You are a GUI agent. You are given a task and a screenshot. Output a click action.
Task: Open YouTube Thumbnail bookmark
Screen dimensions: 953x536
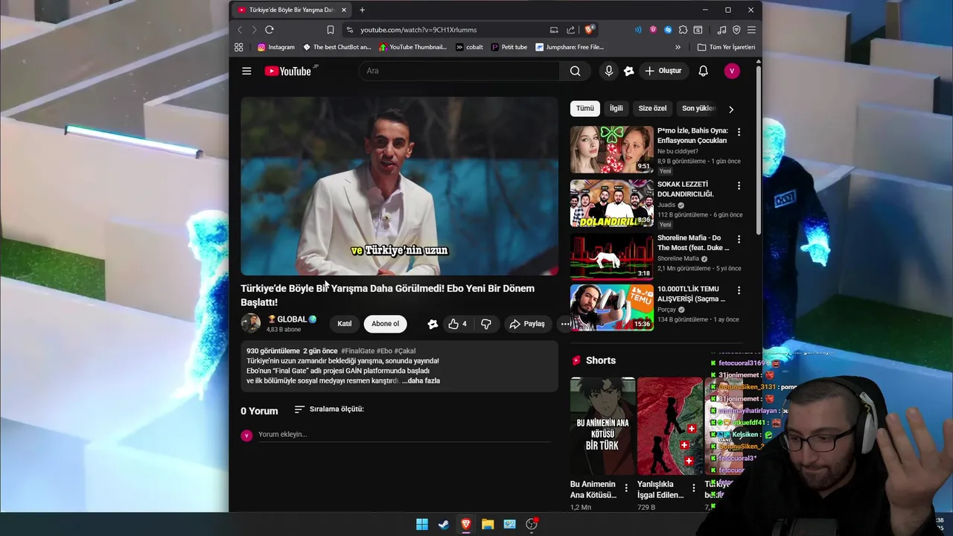(412, 47)
